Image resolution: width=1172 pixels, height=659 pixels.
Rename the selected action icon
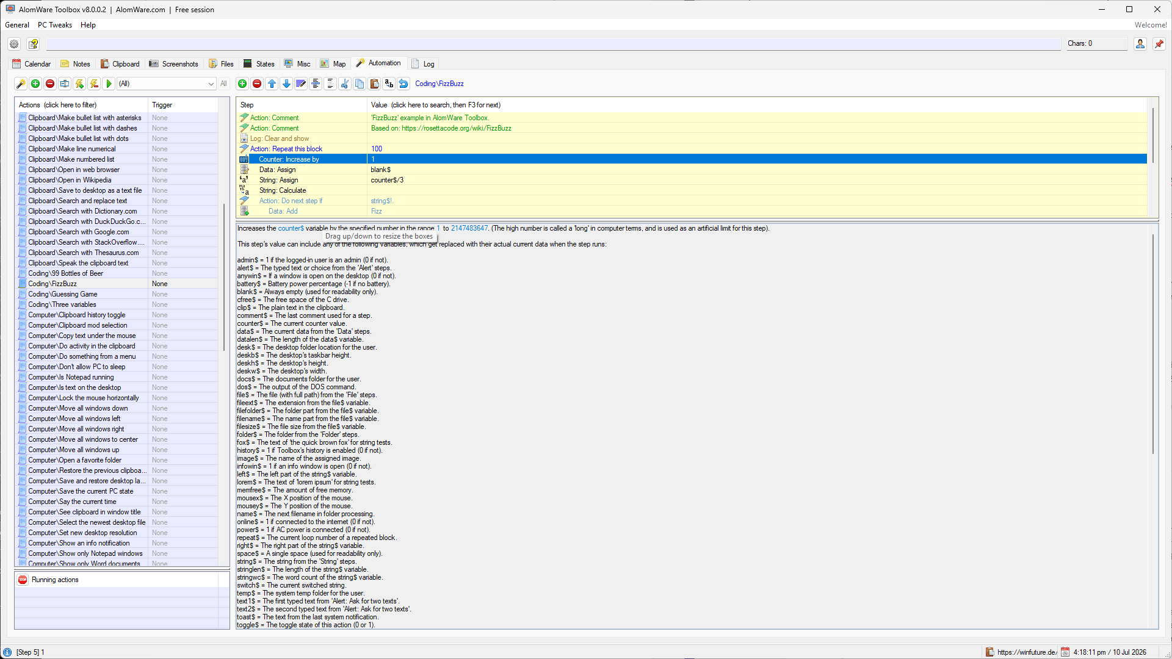(x=65, y=84)
